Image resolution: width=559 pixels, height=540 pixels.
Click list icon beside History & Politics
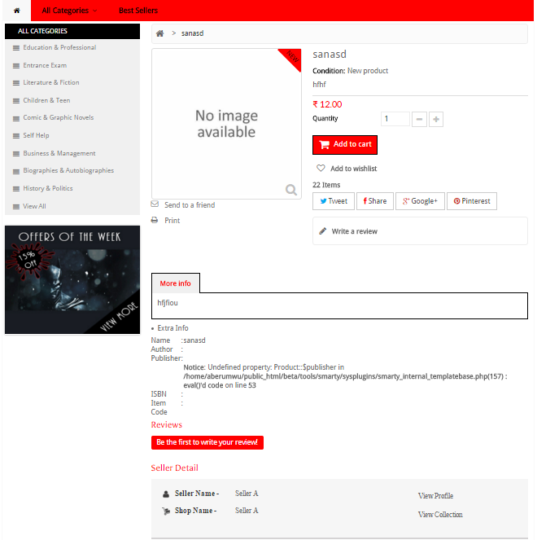pyautogui.click(x=16, y=189)
